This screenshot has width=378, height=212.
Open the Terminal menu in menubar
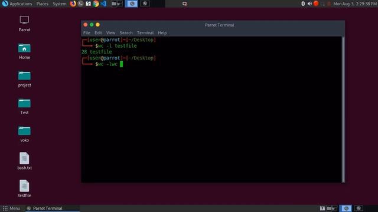[145, 33]
